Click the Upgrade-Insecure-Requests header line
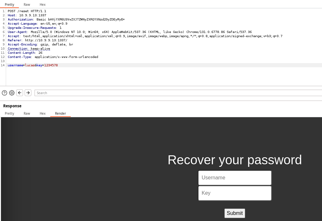This screenshot has height=221, width=322. pyautogui.click(x=35, y=28)
